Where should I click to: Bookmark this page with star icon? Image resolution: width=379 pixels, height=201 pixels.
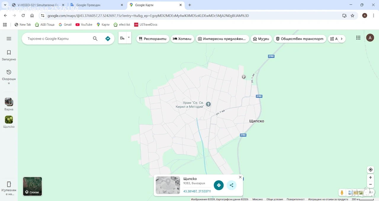352,16
